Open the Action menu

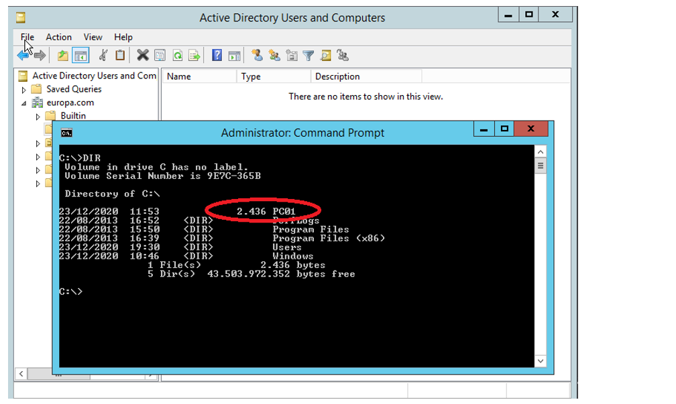click(x=58, y=37)
